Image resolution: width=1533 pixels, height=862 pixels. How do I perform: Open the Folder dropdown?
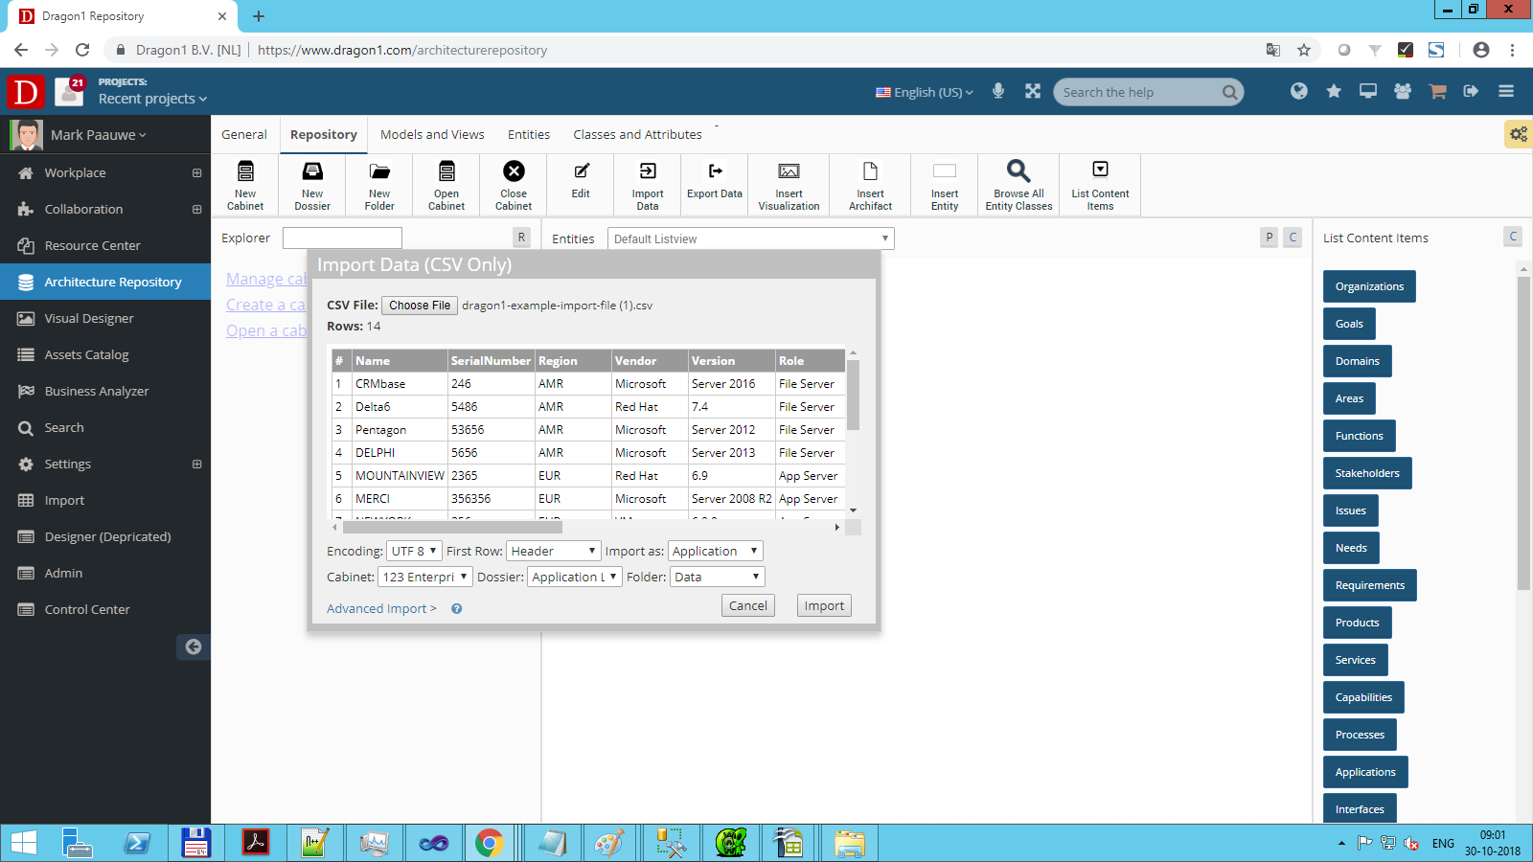coord(717,577)
